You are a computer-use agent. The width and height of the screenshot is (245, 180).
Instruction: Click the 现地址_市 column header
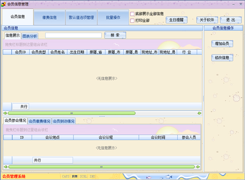click(x=150, y=52)
